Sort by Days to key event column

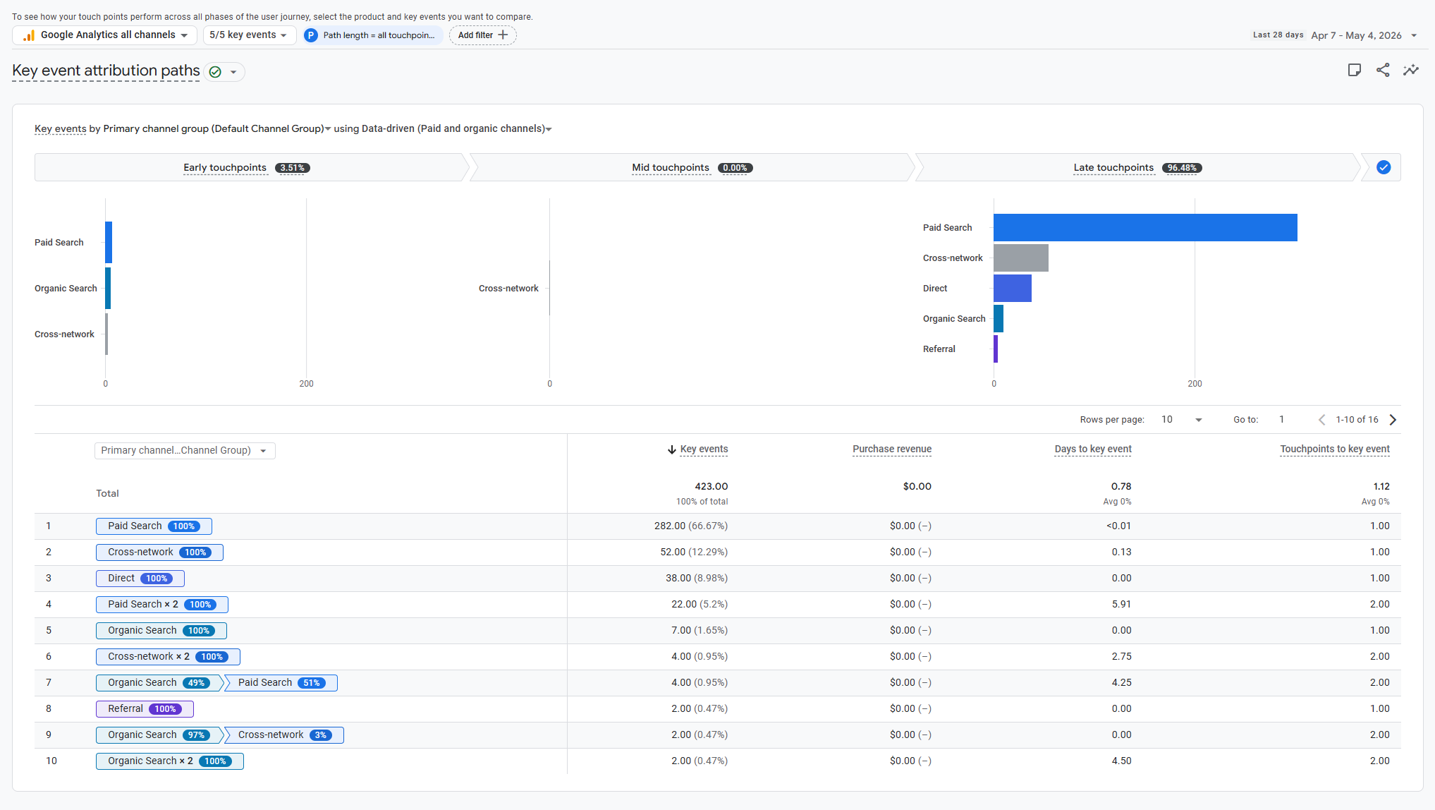pos(1093,449)
